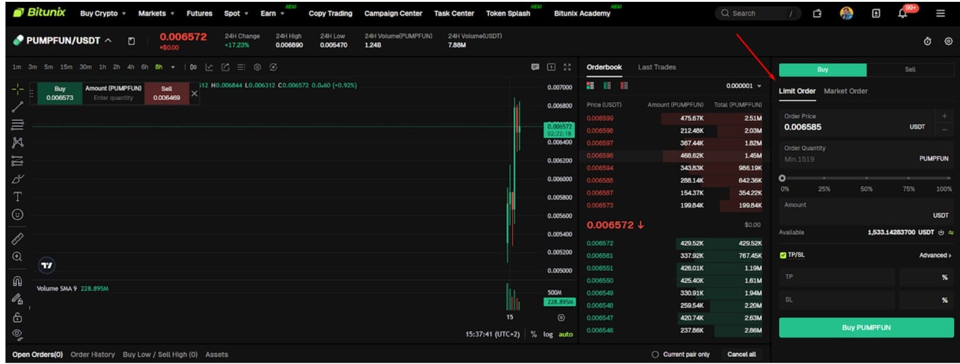Viewport: 960px width, 364px height.
Task: Expand the more timeframes dropdown arrow
Action: (x=173, y=67)
